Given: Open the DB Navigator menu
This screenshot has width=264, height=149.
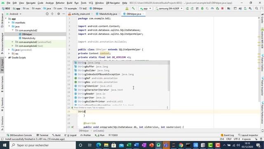Looking at the screenshot, I should pyautogui.click(x=113, y=3).
